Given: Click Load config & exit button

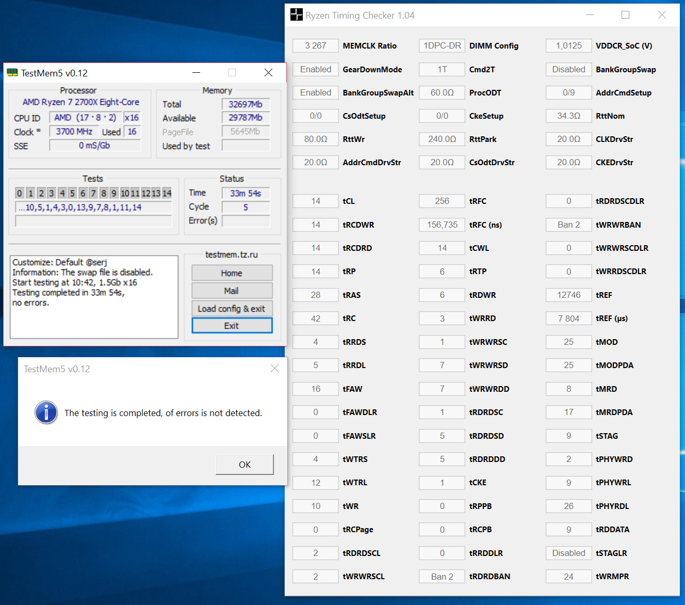Looking at the screenshot, I should pyautogui.click(x=232, y=309).
